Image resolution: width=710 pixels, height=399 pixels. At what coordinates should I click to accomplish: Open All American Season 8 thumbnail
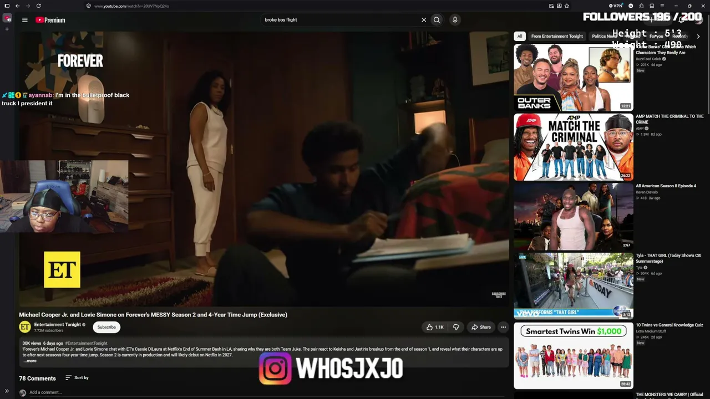573,216
